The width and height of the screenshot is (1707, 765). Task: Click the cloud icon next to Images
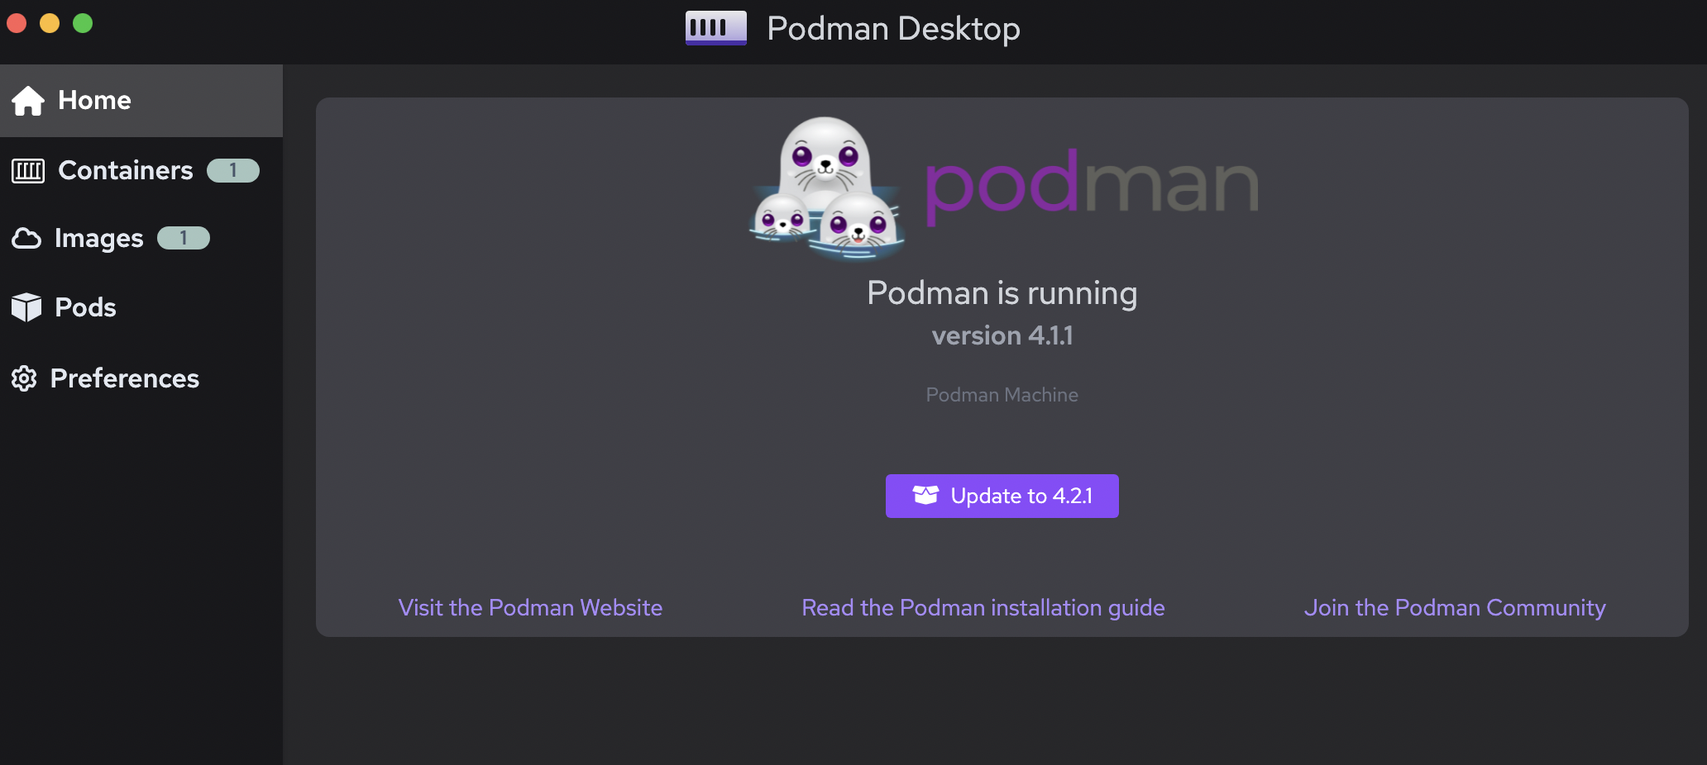click(x=27, y=238)
